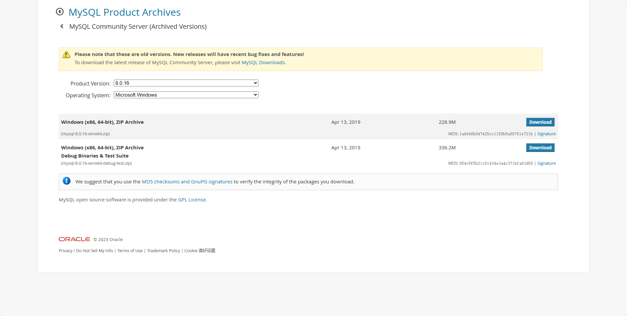Open MD5 checksums and GnuPG signatures link

pos(187,182)
